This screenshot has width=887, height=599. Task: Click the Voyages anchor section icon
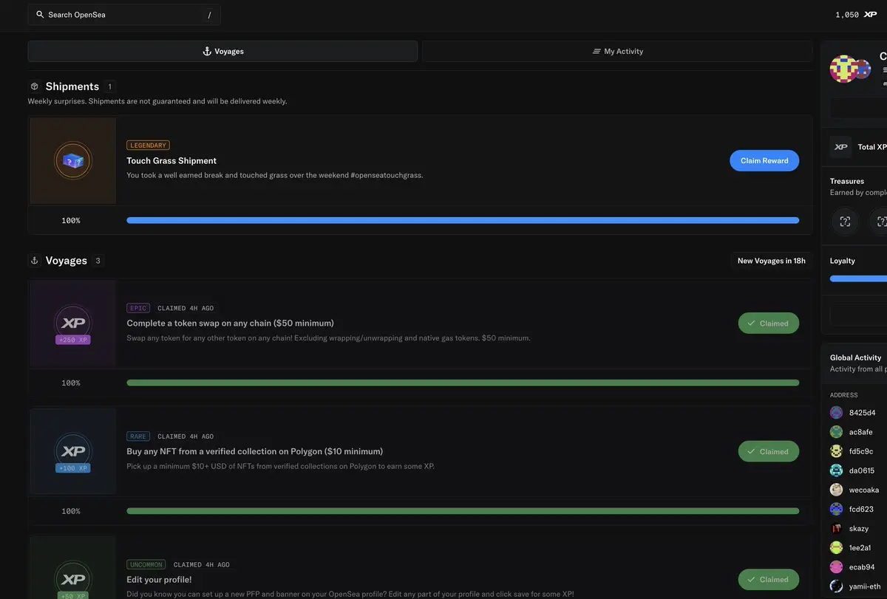point(34,261)
